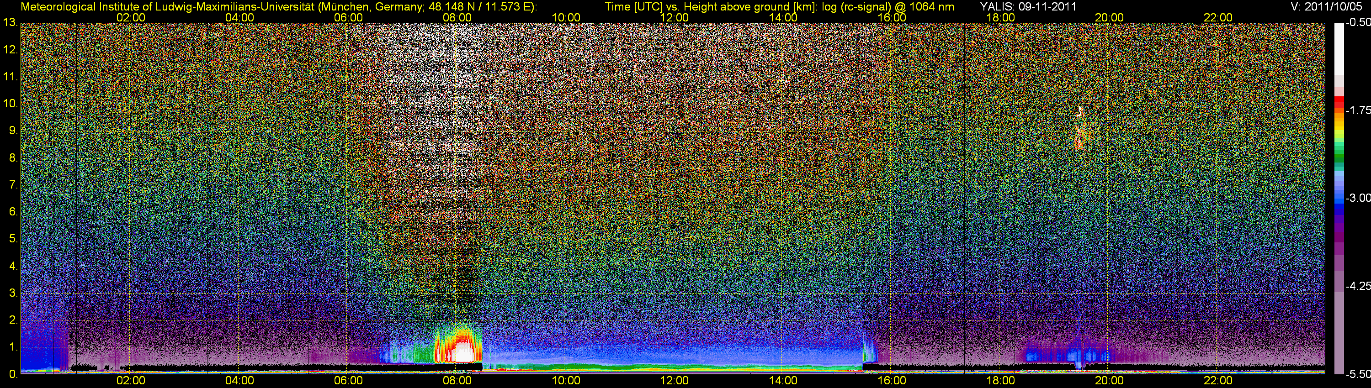Click the 10:00 label on the top time axis
The width and height of the screenshot is (1371, 388).
[566, 17]
